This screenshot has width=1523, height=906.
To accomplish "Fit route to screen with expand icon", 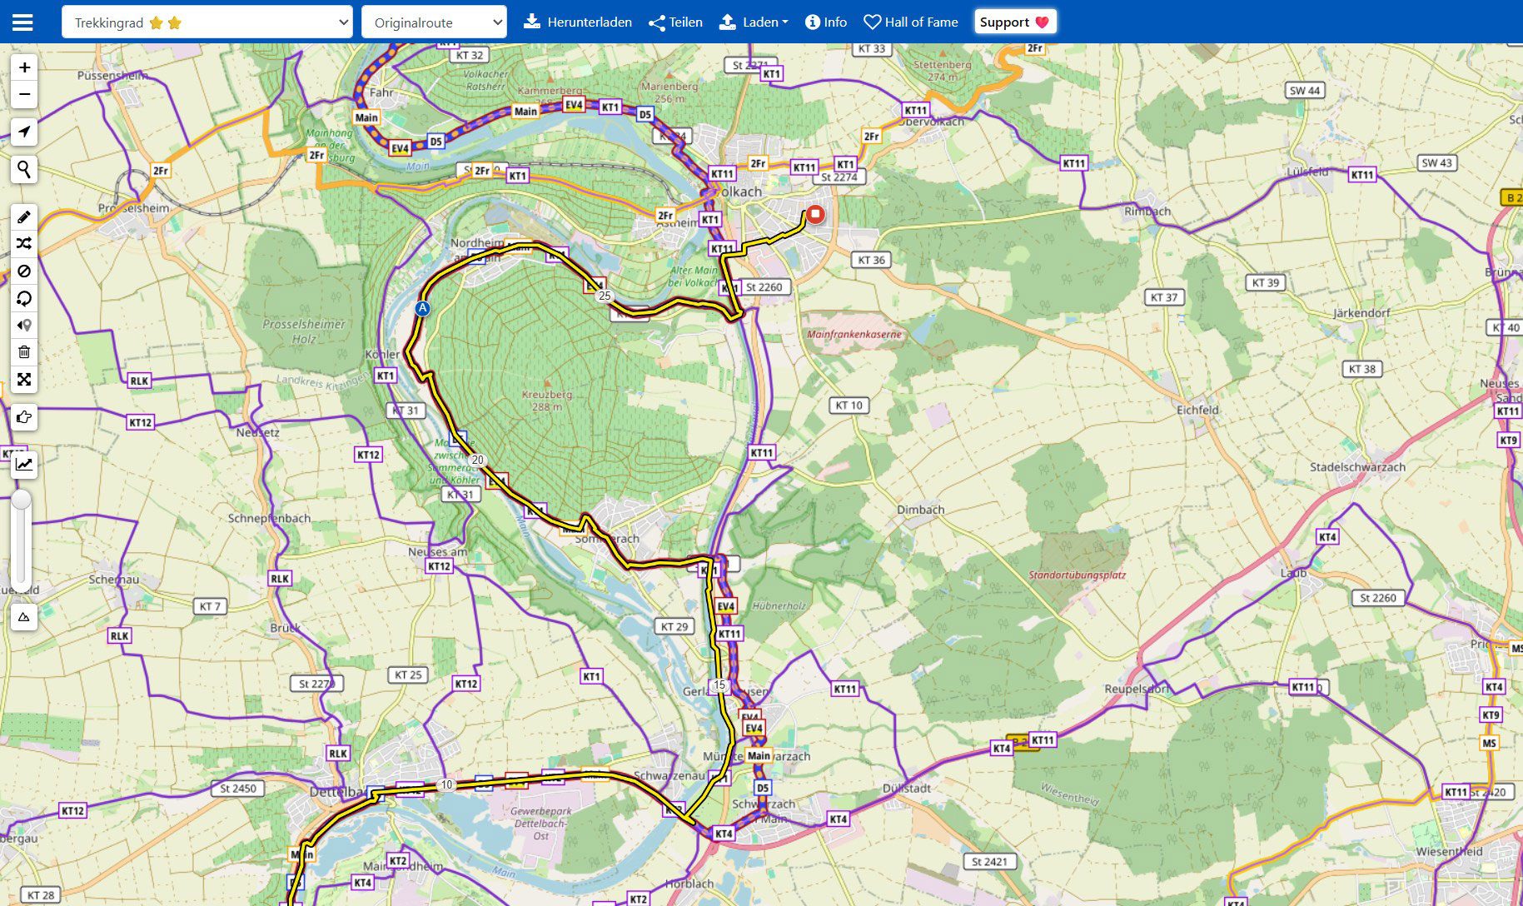I will (24, 380).
